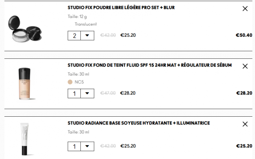Click the foundation bottle product image
This screenshot has height=159, width=255.
24,84
